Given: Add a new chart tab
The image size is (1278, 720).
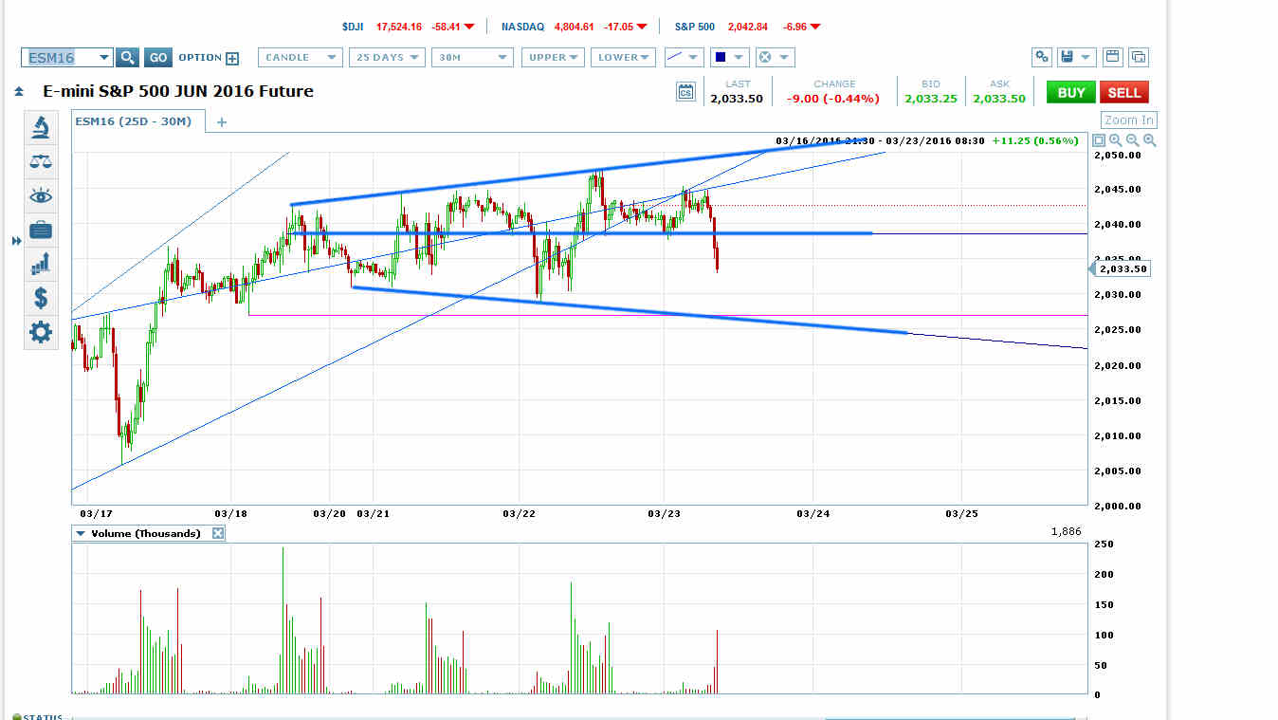Looking at the screenshot, I should 222,121.
